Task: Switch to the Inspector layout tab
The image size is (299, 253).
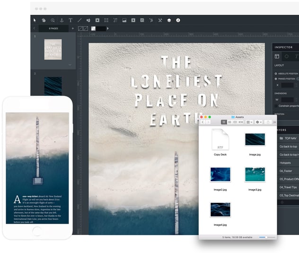Action: pos(277,56)
